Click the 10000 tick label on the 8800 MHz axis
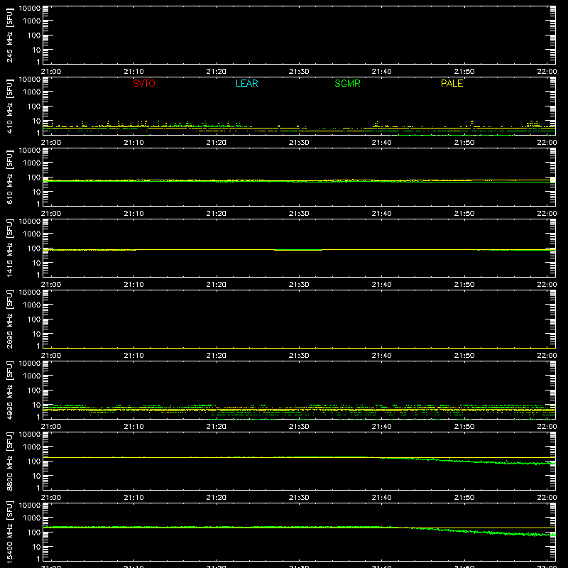This screenshot has height=568, width=568. [x=30, y=435]
